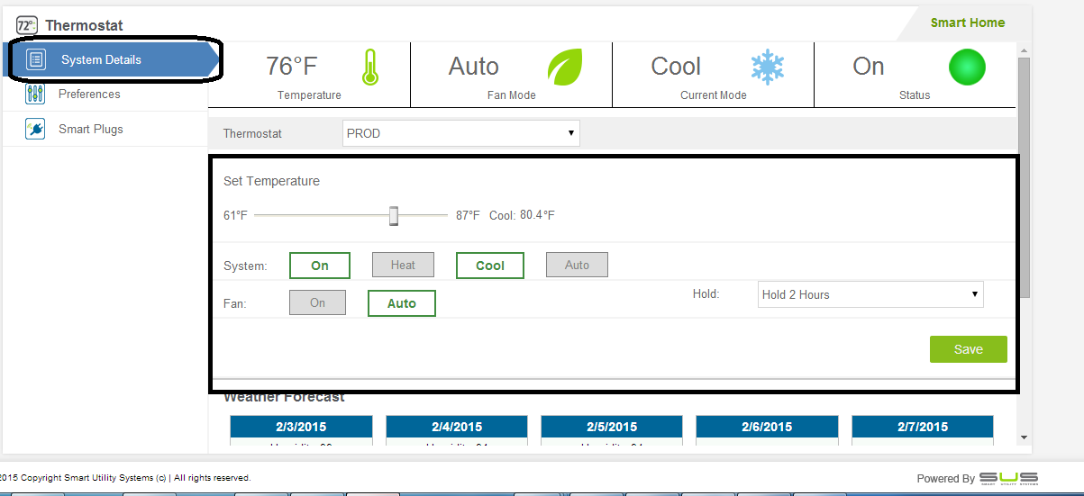Click the blue snowflake Current Mode icon
Screen dimensions: 1084x496
[768, 68]
